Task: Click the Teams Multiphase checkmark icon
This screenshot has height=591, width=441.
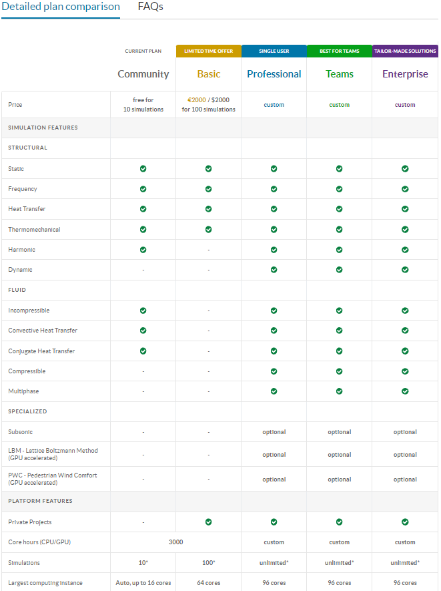Action: (340, 391)
